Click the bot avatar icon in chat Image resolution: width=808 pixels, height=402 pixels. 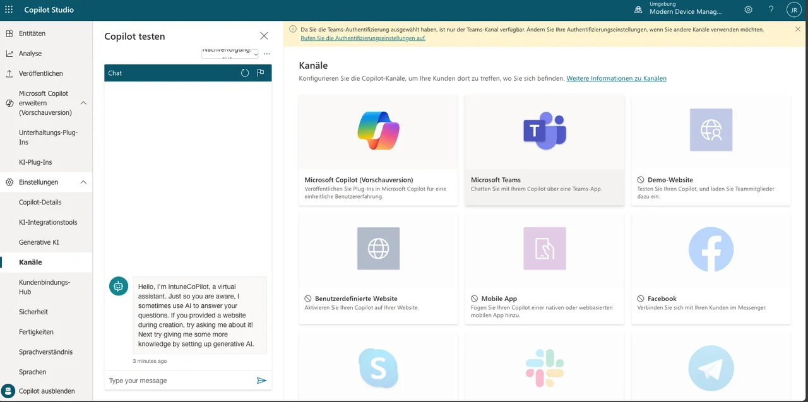click(x=118, y=287)
